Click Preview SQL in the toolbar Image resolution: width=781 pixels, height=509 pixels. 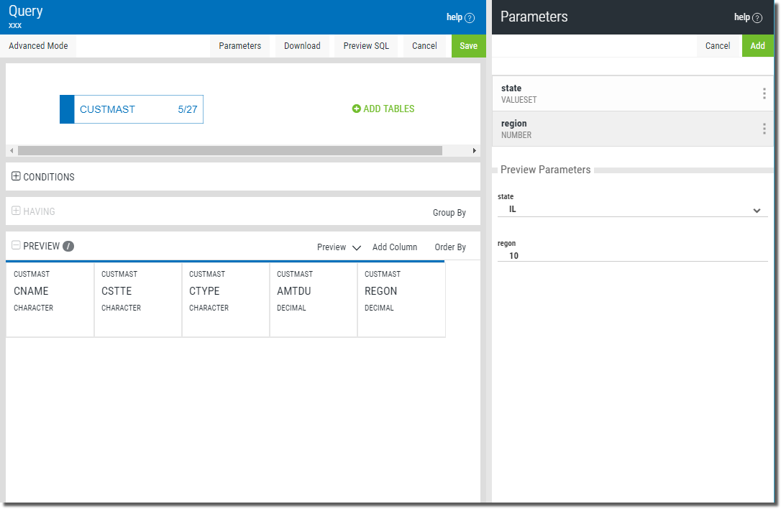tap(366, 46)
